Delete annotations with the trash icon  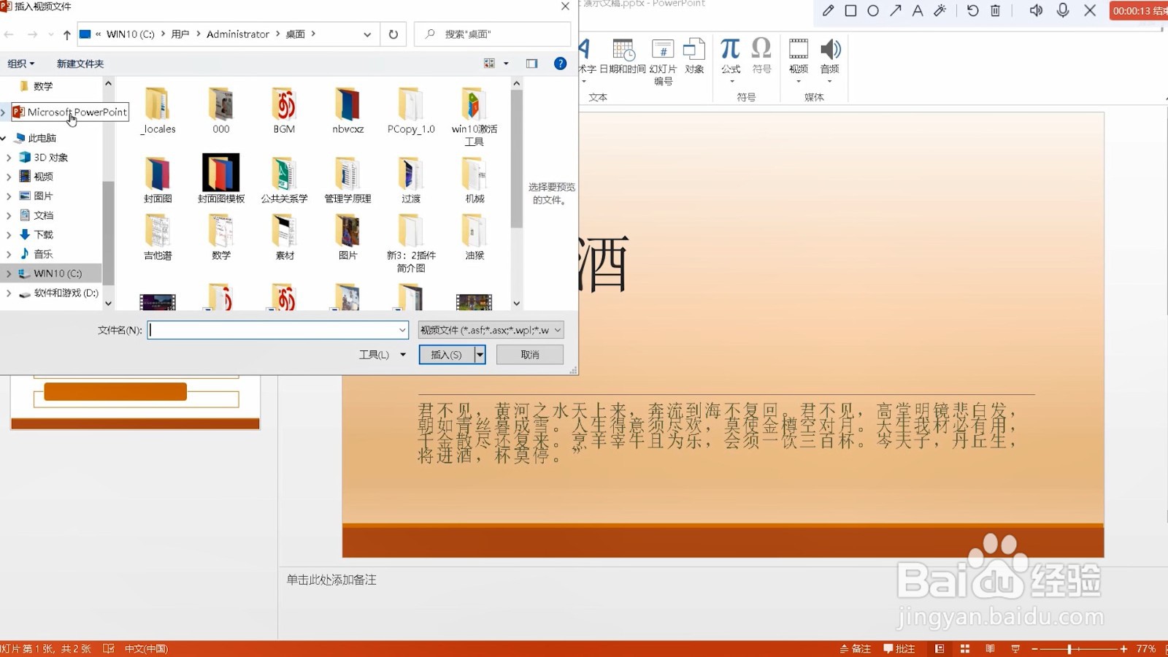996,11
